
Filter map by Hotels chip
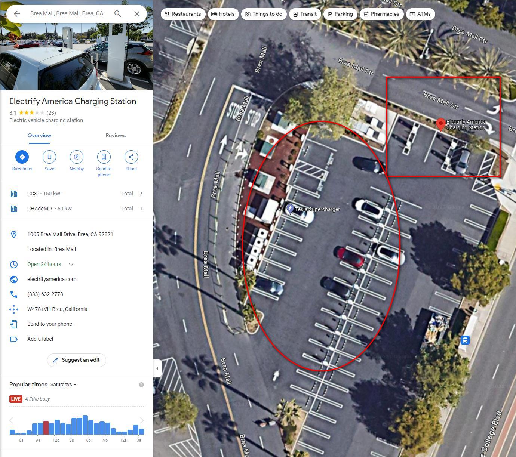click(x=223, y=14)
